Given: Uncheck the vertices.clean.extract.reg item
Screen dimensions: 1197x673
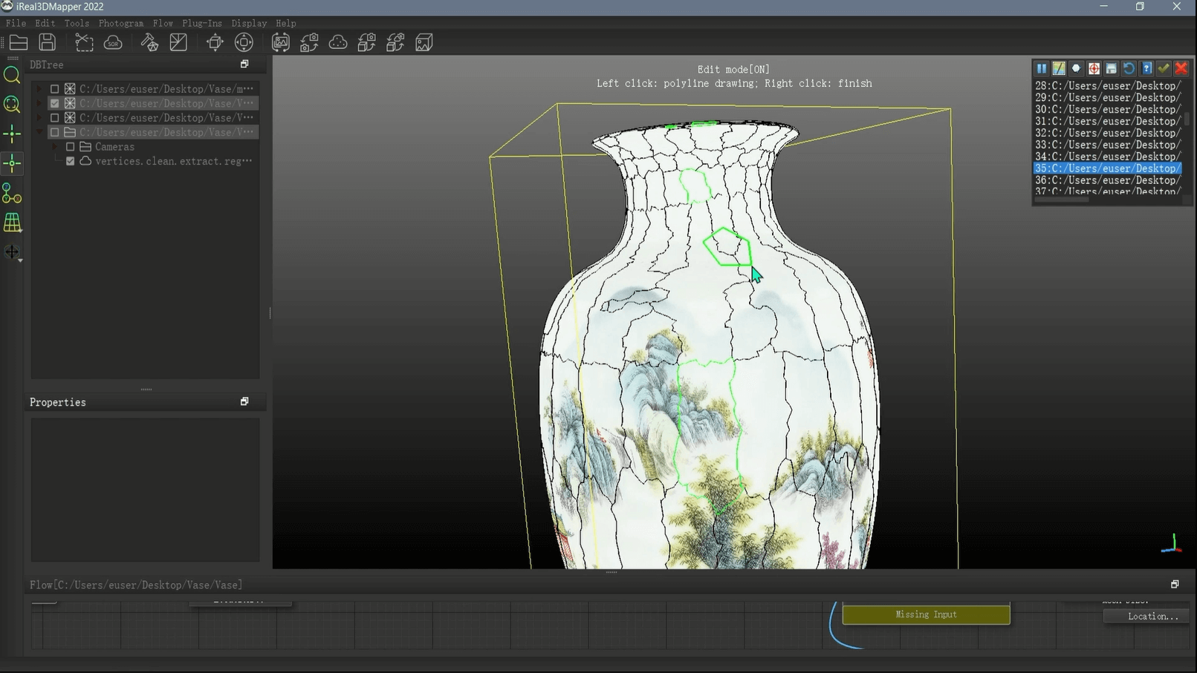Looking at the screenshot, I should (x=70, y=161).
